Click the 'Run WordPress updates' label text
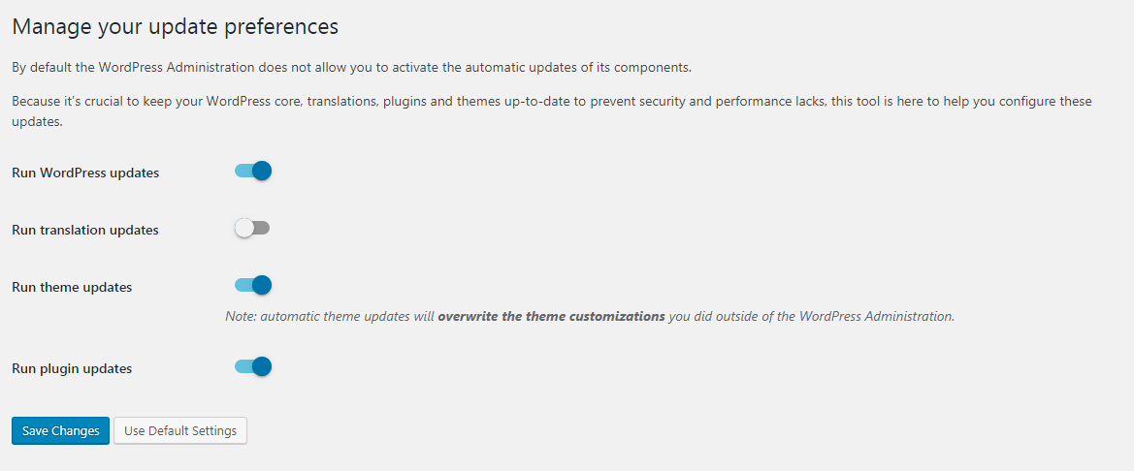Viewport: 1134px width, 471px height. click(86, 173)
